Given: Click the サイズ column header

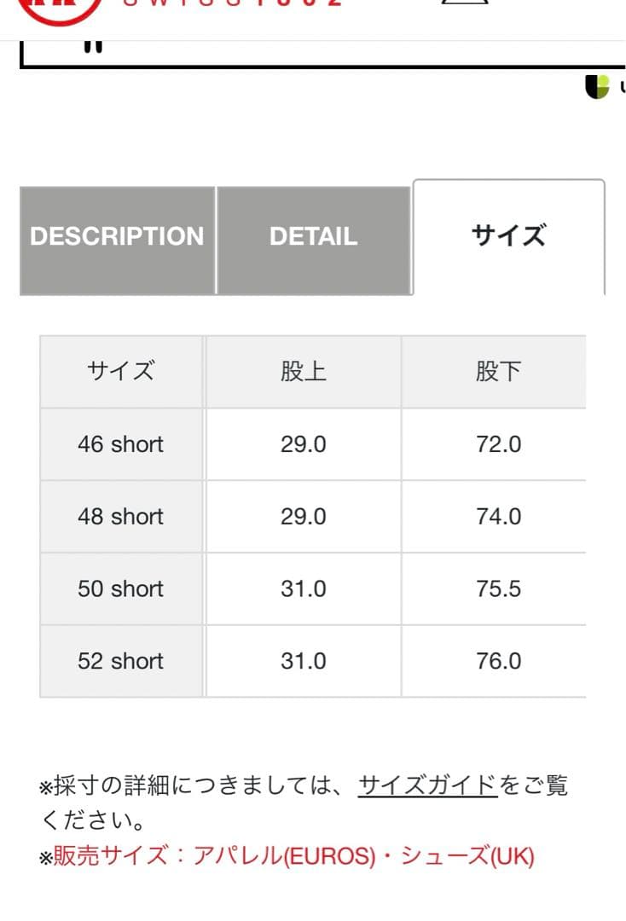Looking at the screenshot, I should (120, 371).
